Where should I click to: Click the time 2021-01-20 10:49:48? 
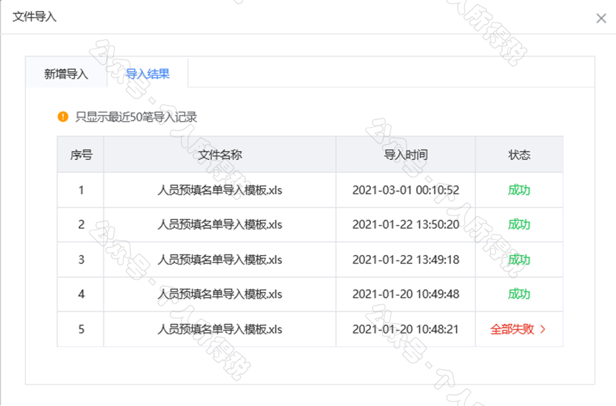click(406, 294)
